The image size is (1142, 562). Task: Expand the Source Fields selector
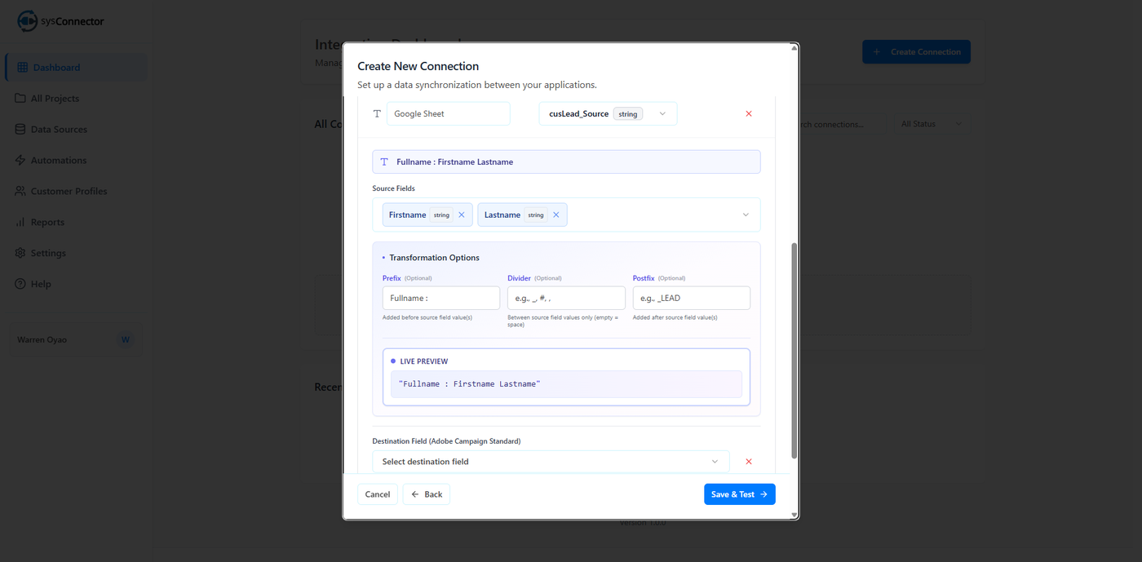point(746,215)
